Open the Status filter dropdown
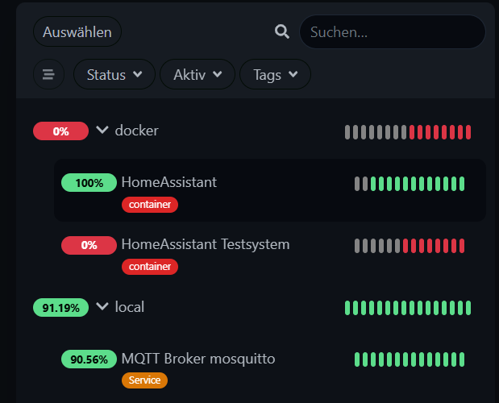Viewport: 499px width, 403px height. [114, 75]
